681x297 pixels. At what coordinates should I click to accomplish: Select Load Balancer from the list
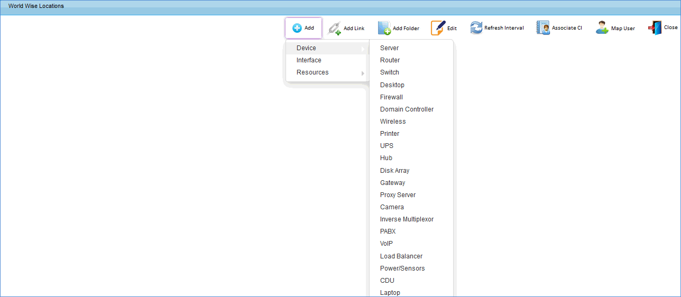[401, 256]
